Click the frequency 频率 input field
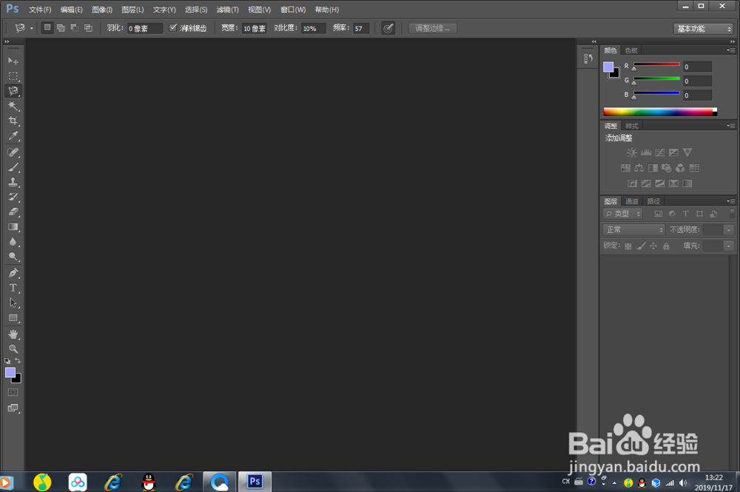This screenshot has width=740, height=492. tap(361, 28)
